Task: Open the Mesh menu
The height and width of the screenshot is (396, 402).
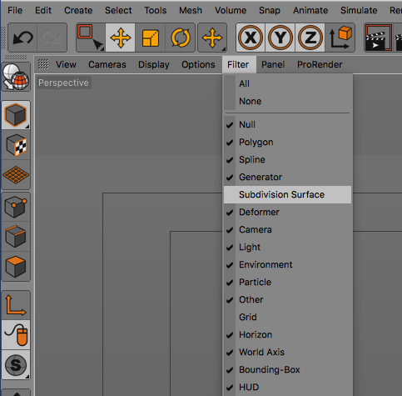Action: (191, 10)
